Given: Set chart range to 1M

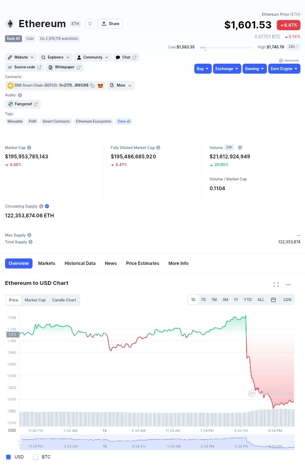Looking at the screenshot, I should coord(214,300).
